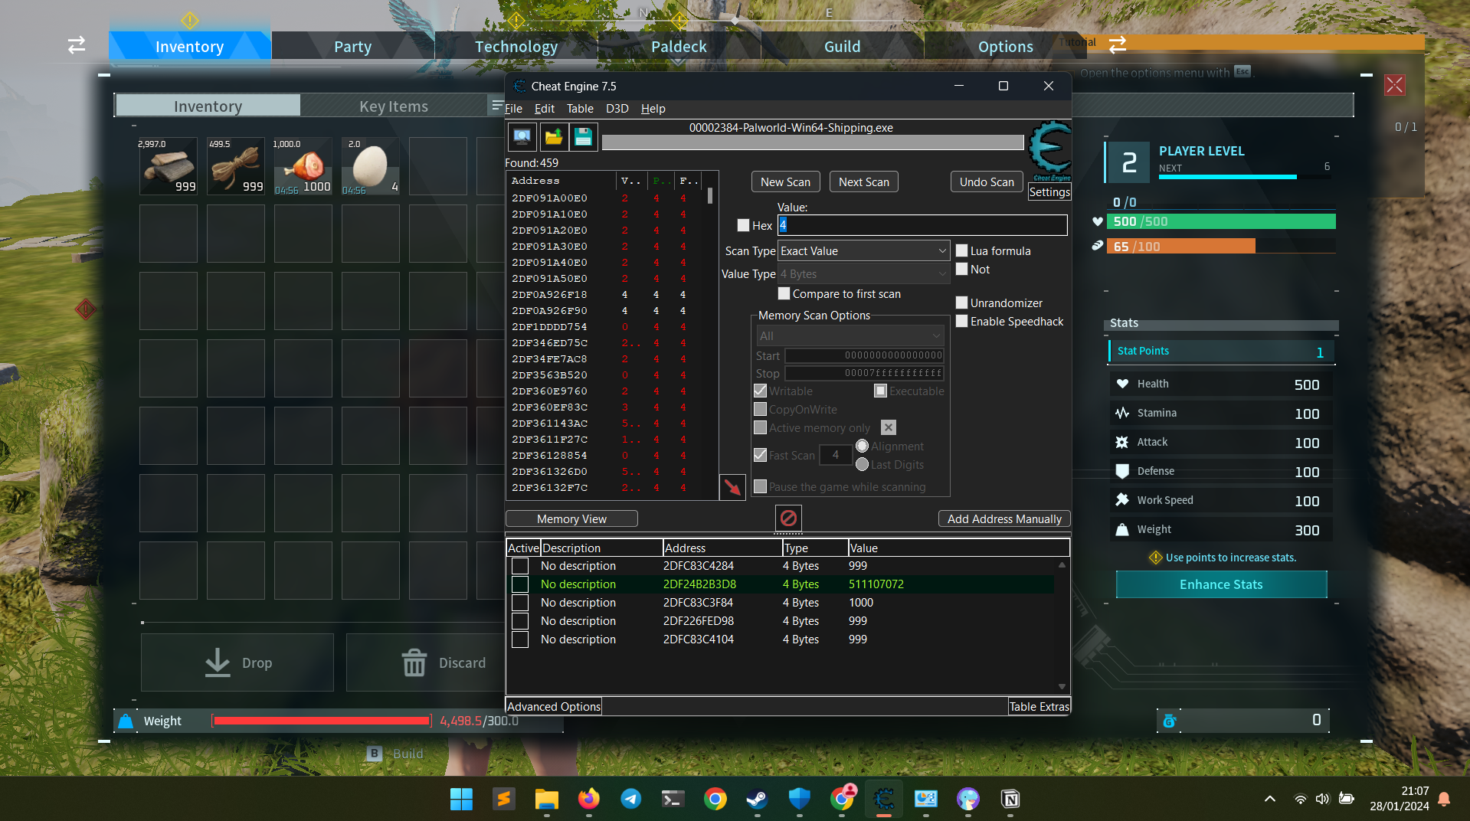The image size is (1470, 821).
Task: Show hidden tray icons chevron
Action: (x=1270, y=799)
